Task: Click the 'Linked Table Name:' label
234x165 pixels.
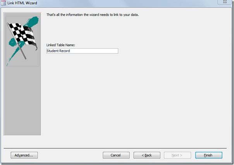Action: [60, 45]
